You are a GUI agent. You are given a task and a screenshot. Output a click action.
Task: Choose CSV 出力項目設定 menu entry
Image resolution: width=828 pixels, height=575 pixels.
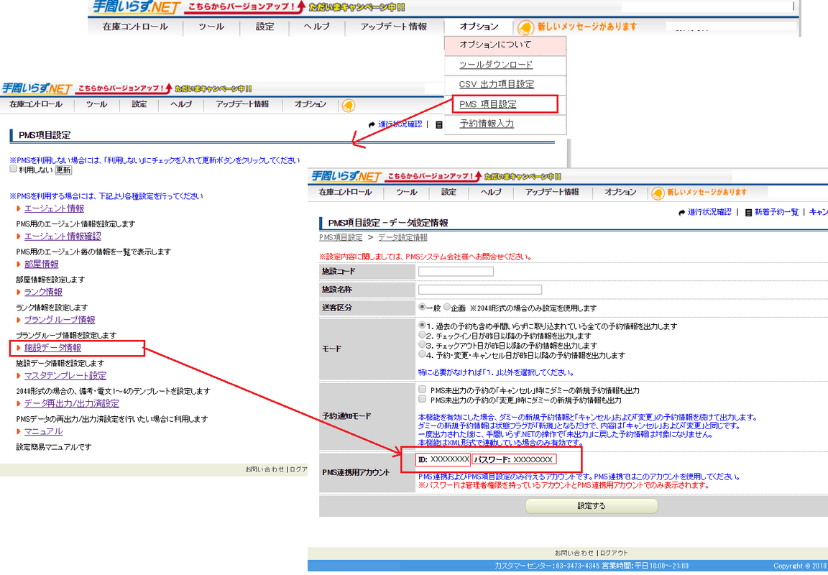(x=497, y=85)
